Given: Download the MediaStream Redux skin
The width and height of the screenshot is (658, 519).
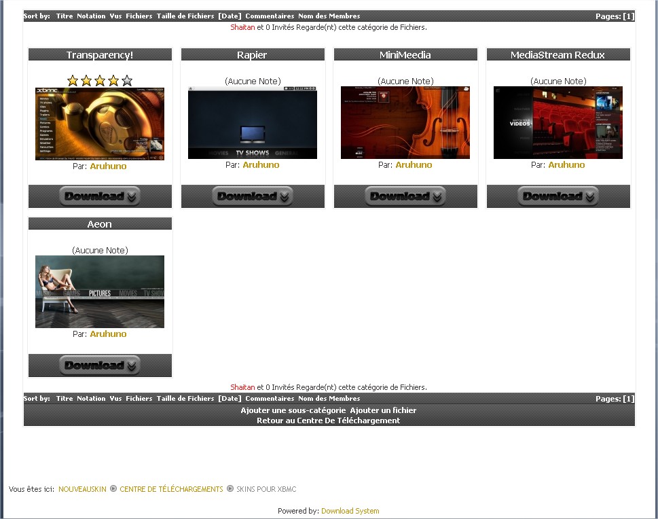Looking at the screenshot, I should tap(558, 196).
